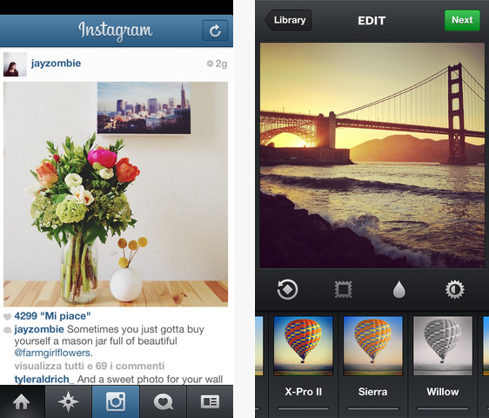Apply the Sierra filter

click(x=372, y=346)
